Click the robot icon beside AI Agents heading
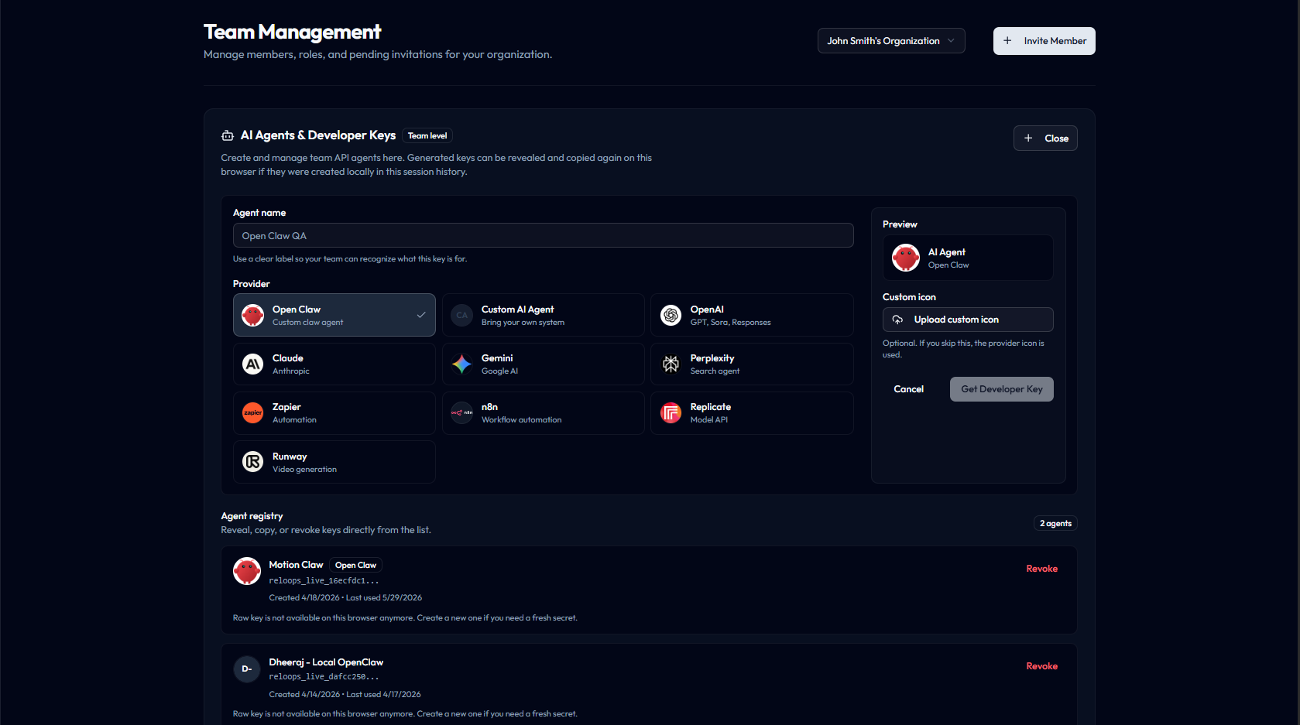Viewport: 1300px width, 725px height. pos(228,135)
